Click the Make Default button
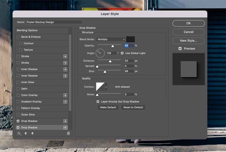 pyautogui.click(x=108, y=107)
